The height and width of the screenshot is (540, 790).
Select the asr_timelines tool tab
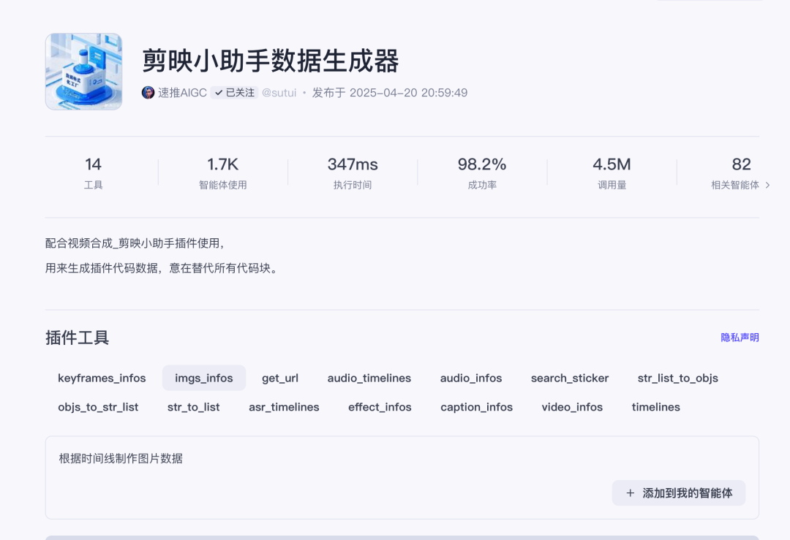(284, 407)
